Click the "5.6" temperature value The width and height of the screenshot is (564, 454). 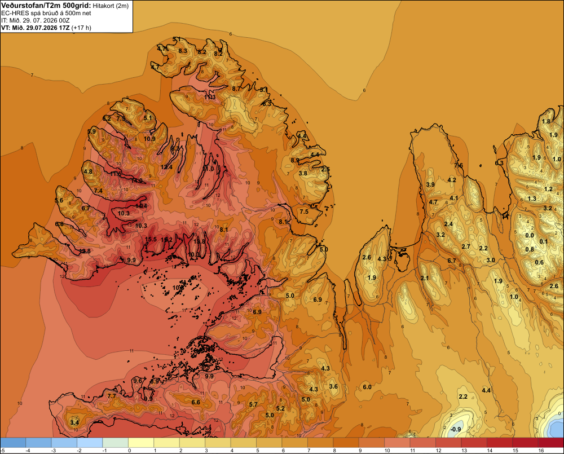59,200
